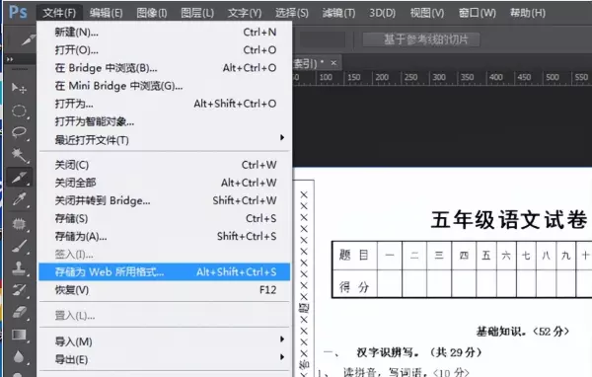Select the Gradient tool

(19, 335)
